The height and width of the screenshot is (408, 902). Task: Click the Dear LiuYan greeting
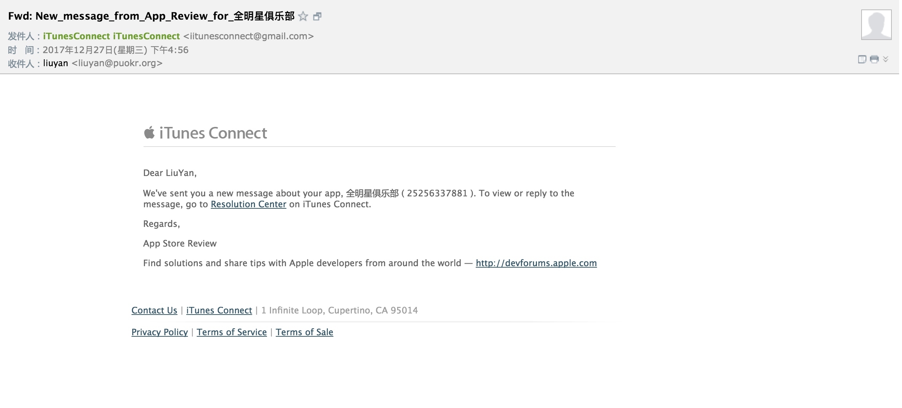[x=170, y=173]
